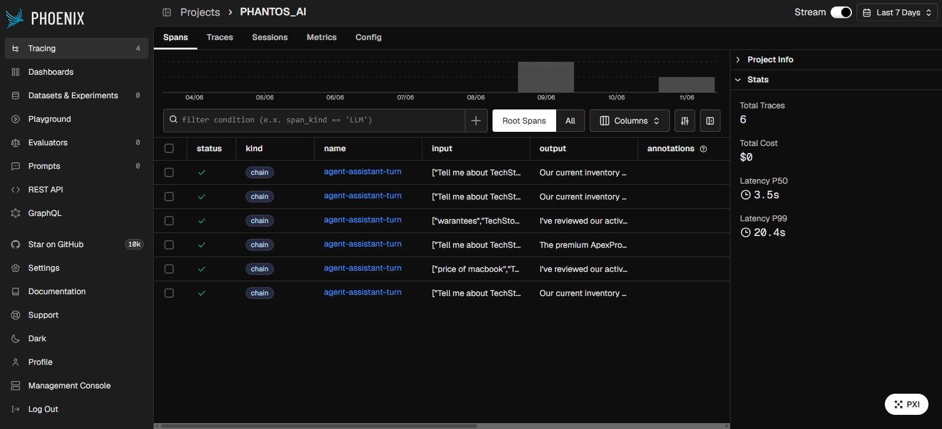The width and height of the screenshot is (942, 429).
Task: Tick checkbox of 'price of macbook' row
Action: coord(169,269)
